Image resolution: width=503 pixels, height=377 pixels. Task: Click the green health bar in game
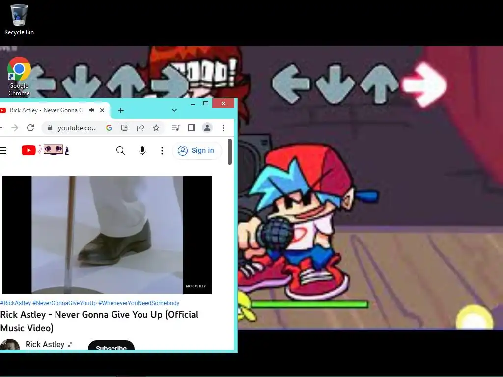[x=309, y=304]
